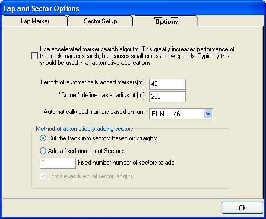Screen dimensions: 266x219
Task: Click the Fixed number of sectors to add label
Action: tap(126, 163)
